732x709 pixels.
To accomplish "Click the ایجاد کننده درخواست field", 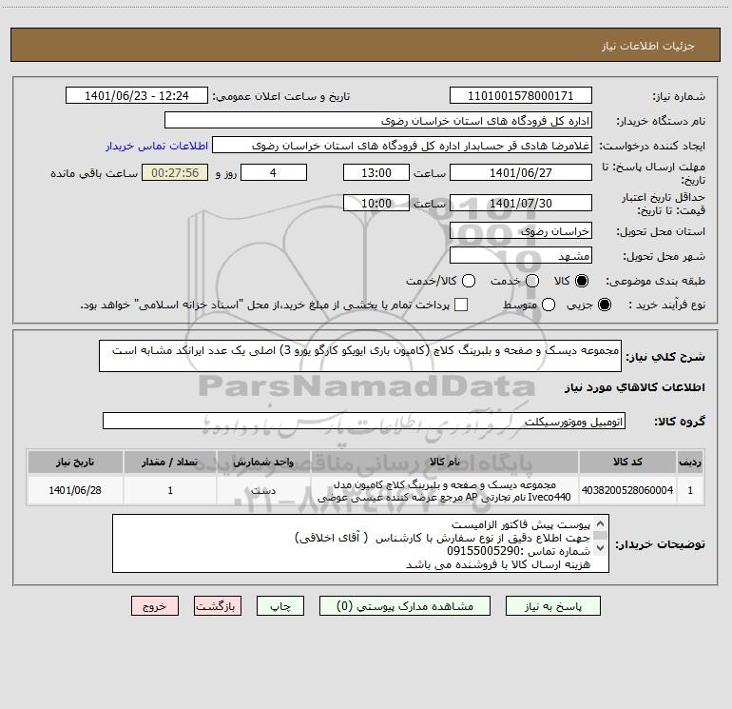I will [402, 146].
